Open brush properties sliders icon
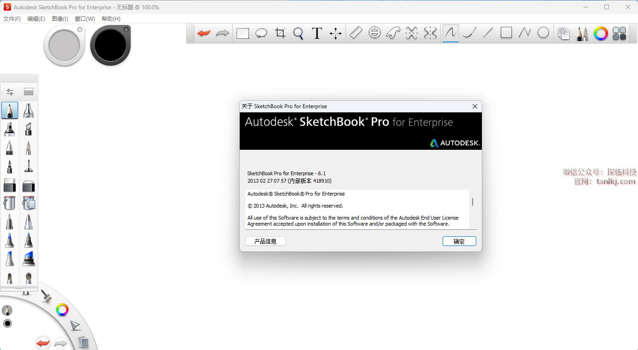The height and width of the screenshot is (350, 638). [10, 92]
